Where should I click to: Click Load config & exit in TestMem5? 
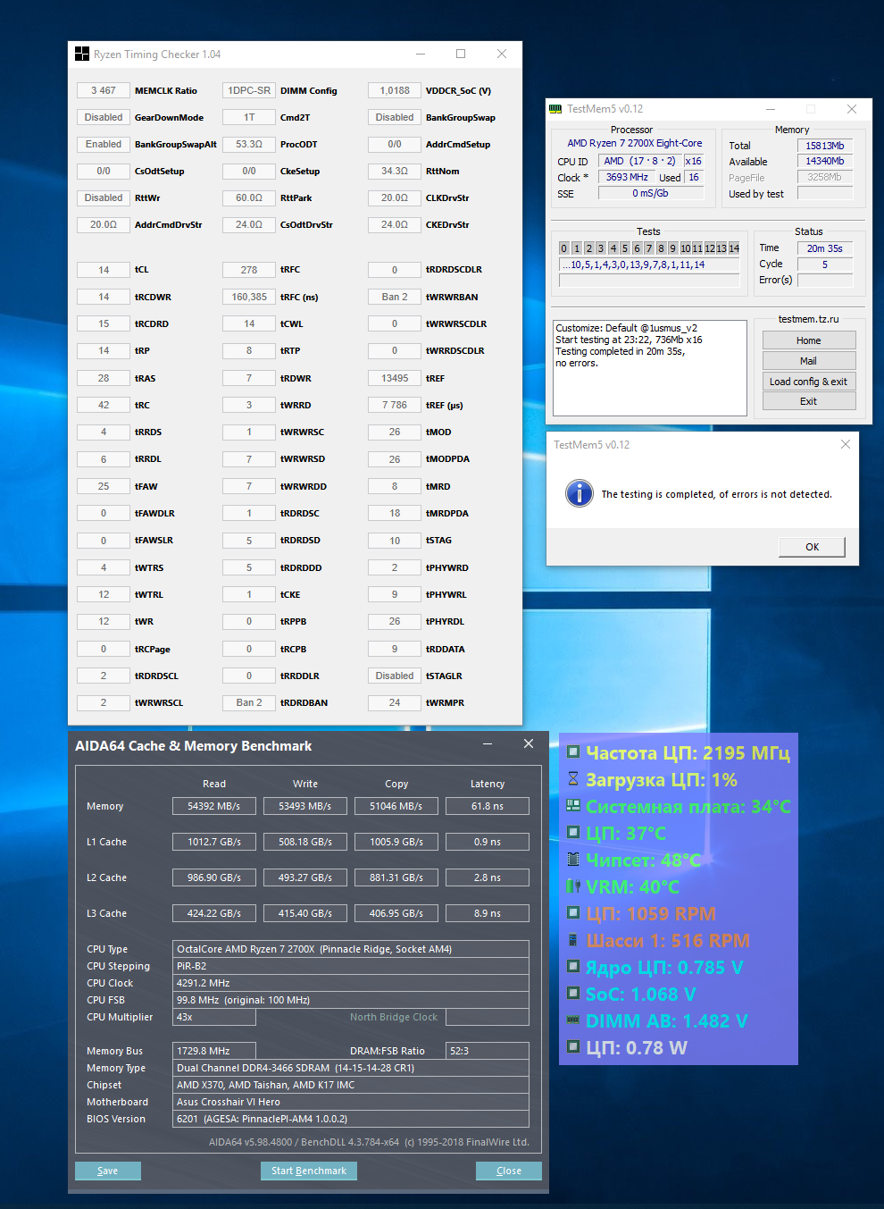[809, 382]
